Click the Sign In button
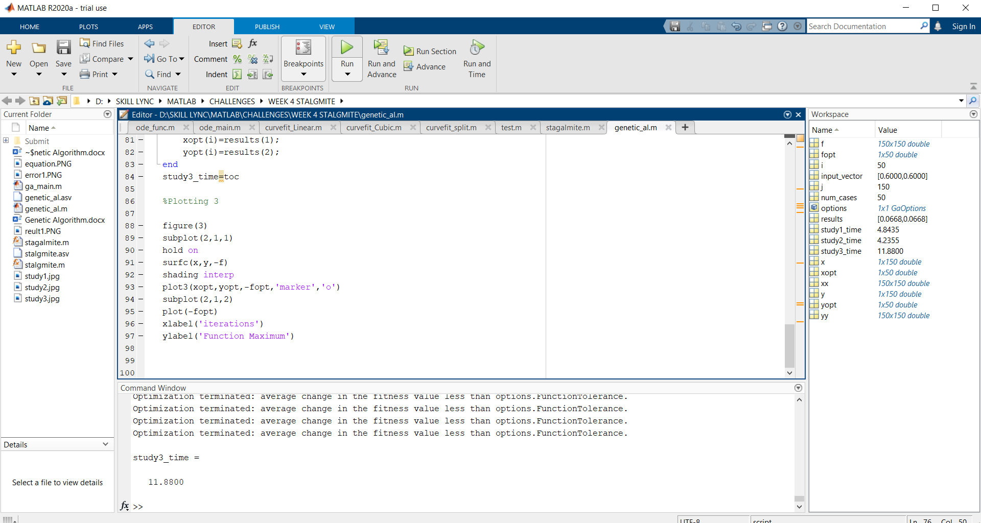 click(964, 26)
